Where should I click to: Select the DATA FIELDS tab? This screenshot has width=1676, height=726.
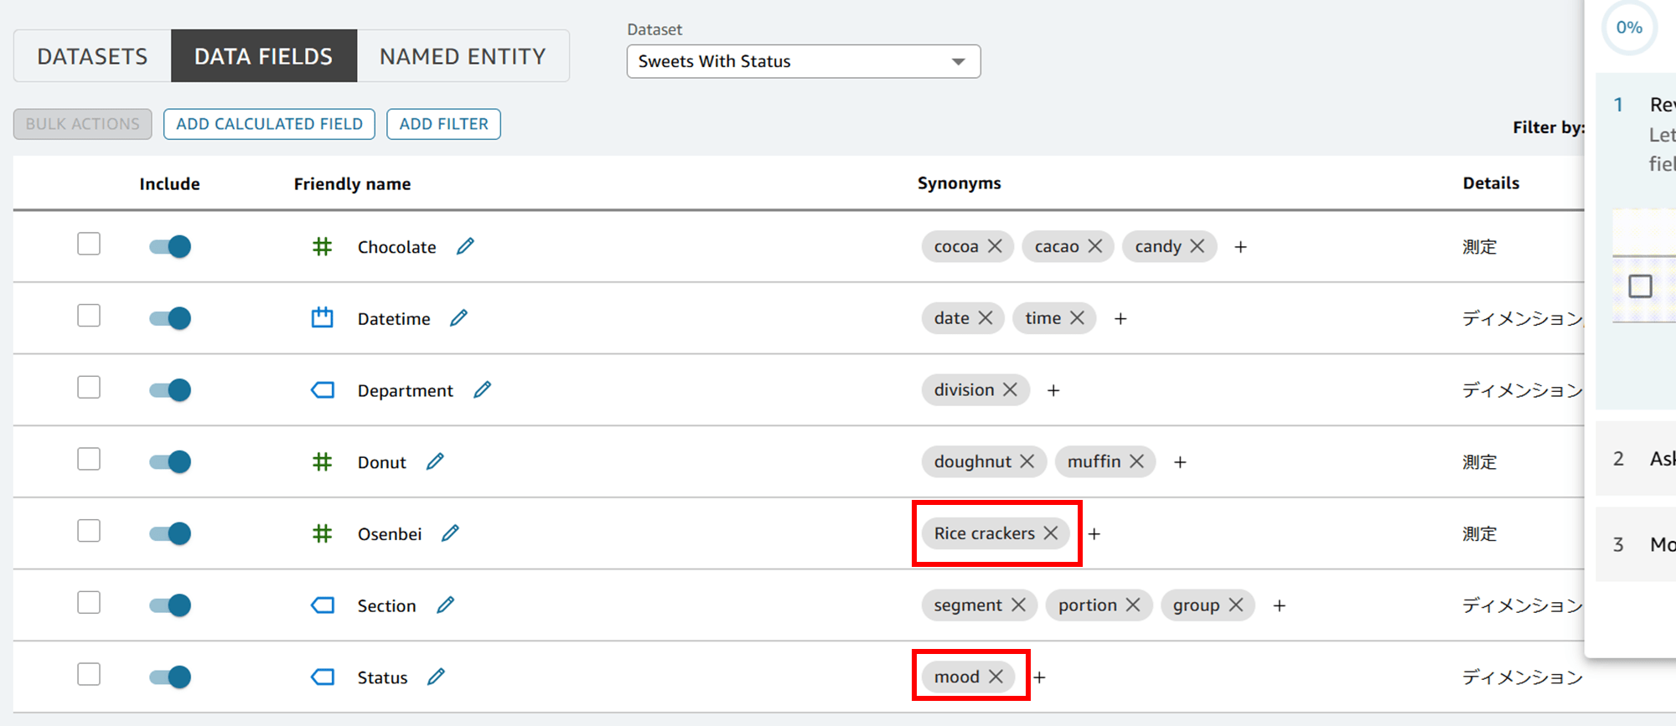tap(264, 56)
